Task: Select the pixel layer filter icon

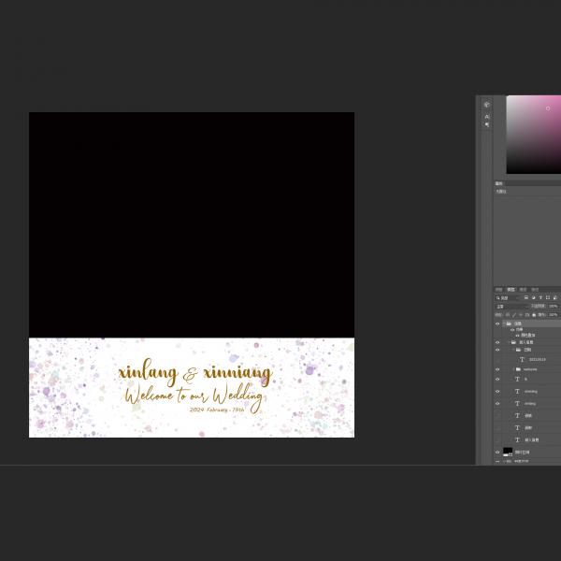Action: coord(525,297)
